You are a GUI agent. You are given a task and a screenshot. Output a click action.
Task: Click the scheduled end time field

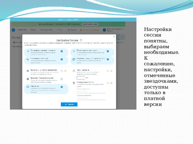91,99
